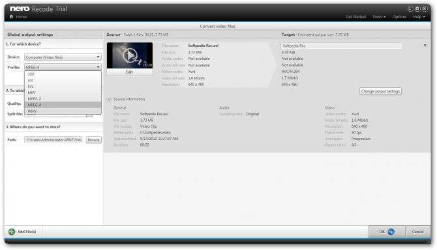This screenshot has height=250, width=437.
Task: Minimize the Nero Recode window
Action: [x=410, y=9]
